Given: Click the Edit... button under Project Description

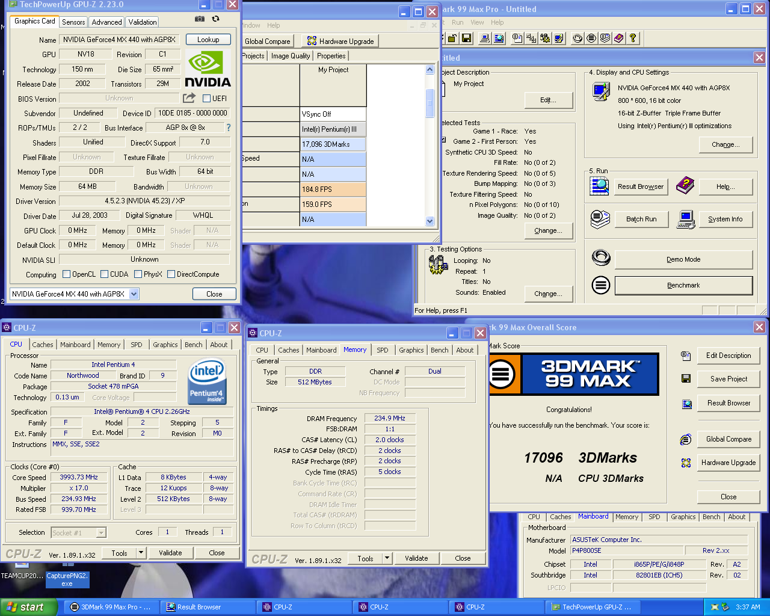Looking at the screenshot, I should click(548, 100).
